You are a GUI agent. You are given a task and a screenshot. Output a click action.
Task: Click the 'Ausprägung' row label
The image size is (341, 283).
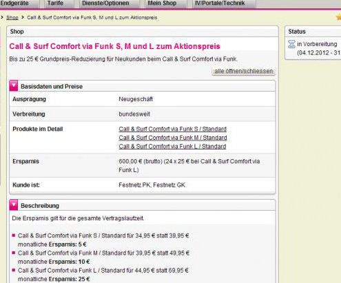29,99
